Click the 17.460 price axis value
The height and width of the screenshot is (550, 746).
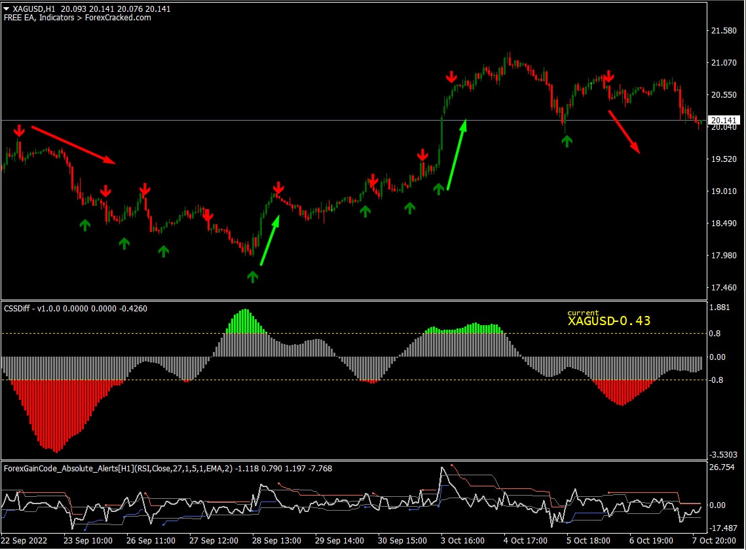[724, 288]
